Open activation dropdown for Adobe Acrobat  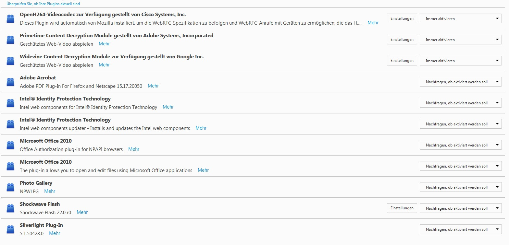click(461, 82)
